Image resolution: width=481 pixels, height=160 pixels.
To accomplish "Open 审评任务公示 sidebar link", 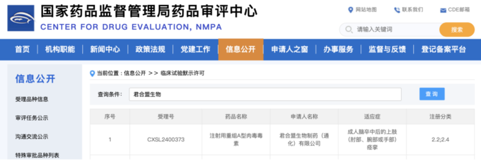I will (32, 118).
